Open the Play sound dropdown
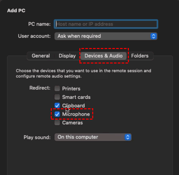The width and height of the screenshot is (179, 175). click(93, 137)
